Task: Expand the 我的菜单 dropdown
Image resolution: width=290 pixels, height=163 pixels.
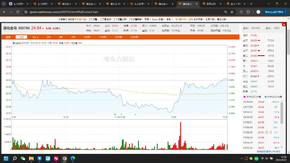Action: pyautogui.click(x=199, y=19)
